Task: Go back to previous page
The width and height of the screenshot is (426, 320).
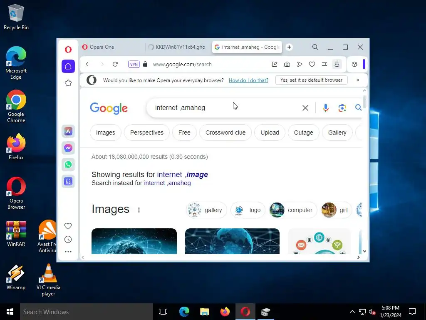Action: [x=87, y=64]
